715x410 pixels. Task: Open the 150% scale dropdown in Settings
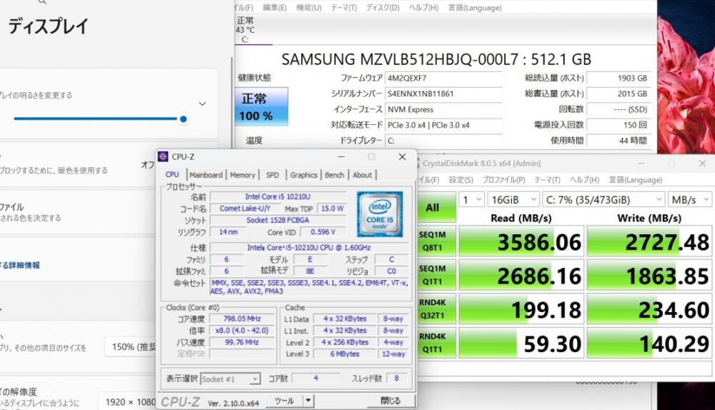130,347
